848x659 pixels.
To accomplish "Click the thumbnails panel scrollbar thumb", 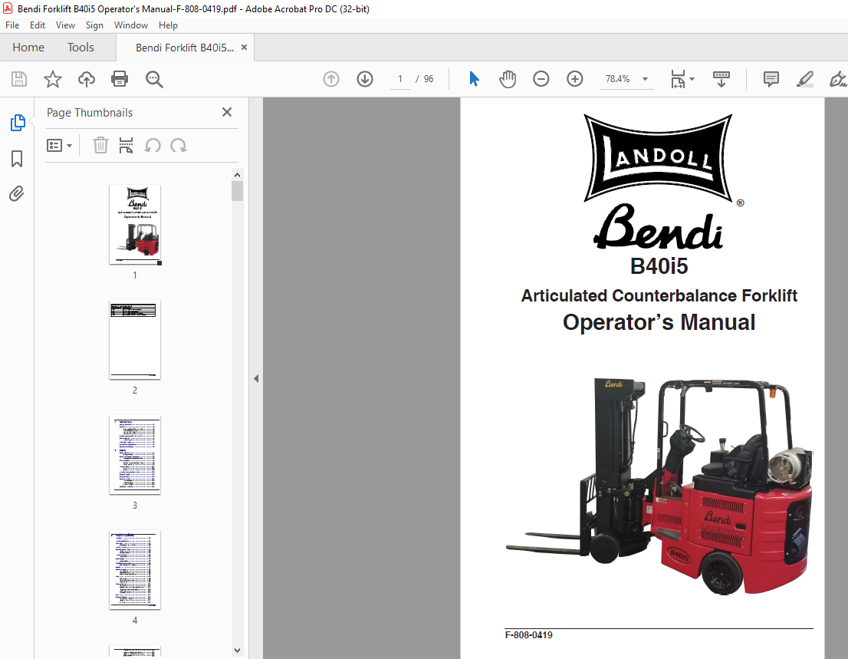I will pos(237,191).
